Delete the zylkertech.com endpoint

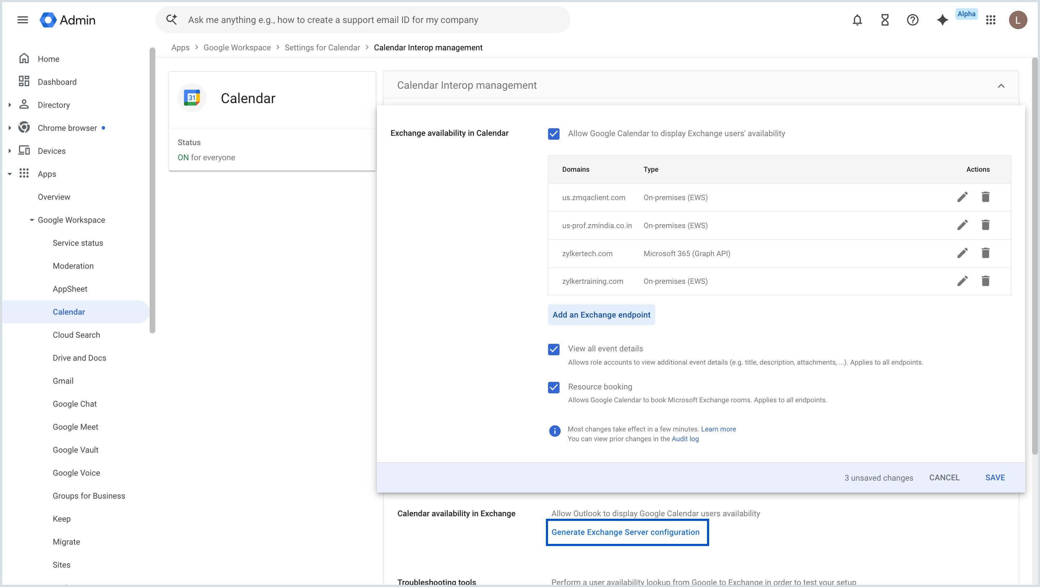[985, 253]
